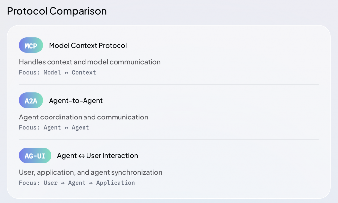Click the divider line below the MCP row
The height and width of the screenshot is (203, 338).
click(x=169, y=85)
